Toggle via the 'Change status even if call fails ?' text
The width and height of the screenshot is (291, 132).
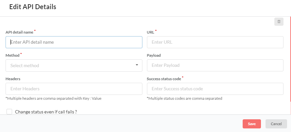(x=46, y=112)
